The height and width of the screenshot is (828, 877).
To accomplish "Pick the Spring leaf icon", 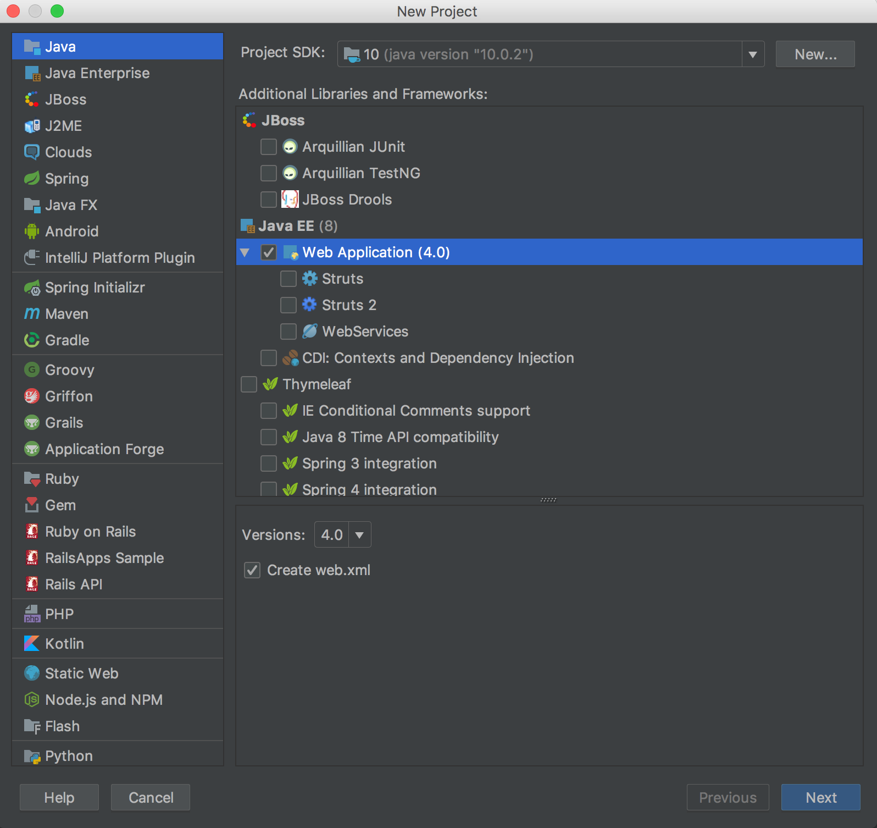I will [32, 179].
